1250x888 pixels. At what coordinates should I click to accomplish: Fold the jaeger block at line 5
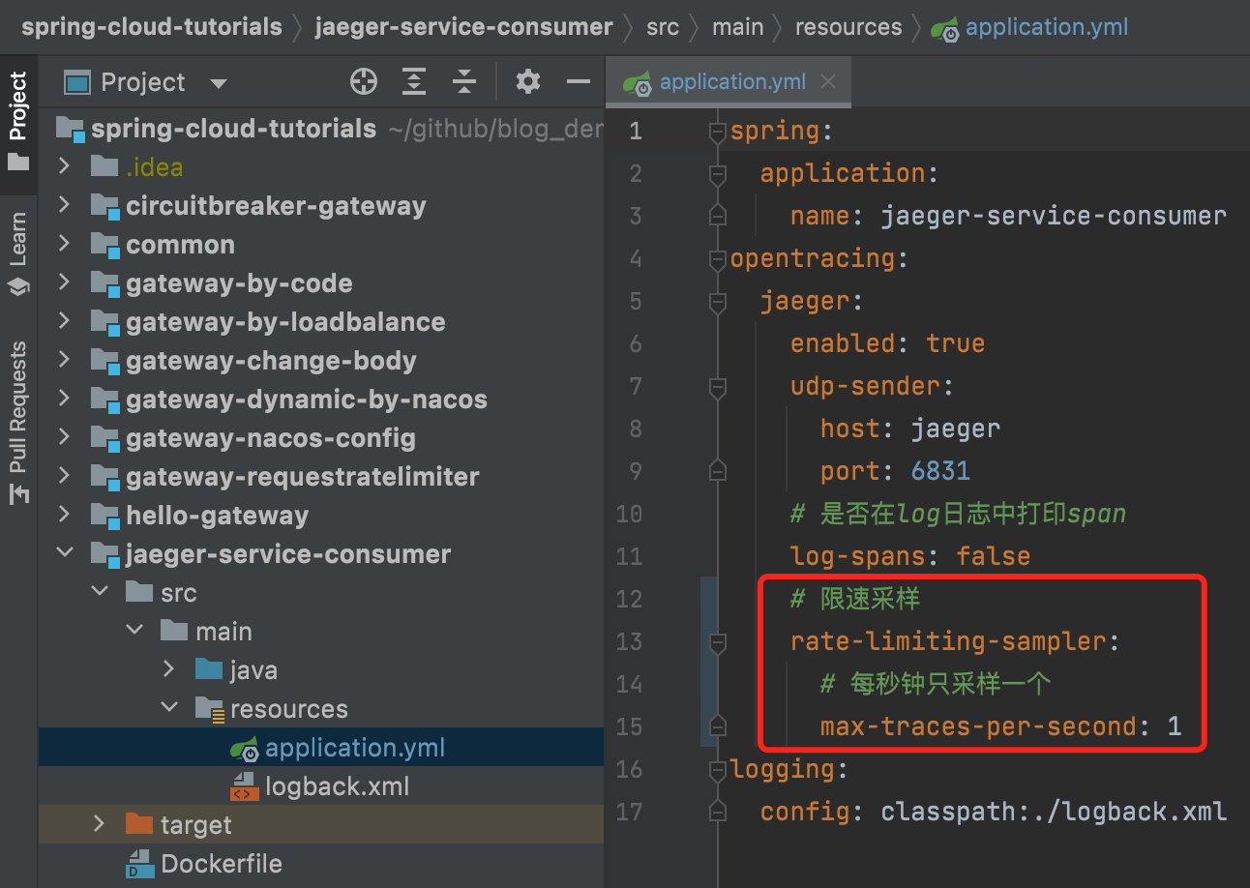[717, 302]
